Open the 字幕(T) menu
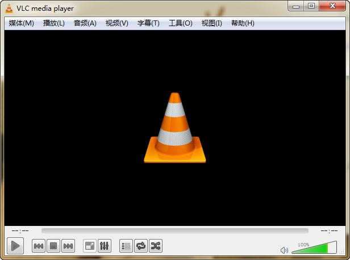Viewport: 350px width, 260px height. tap(148, 23)
